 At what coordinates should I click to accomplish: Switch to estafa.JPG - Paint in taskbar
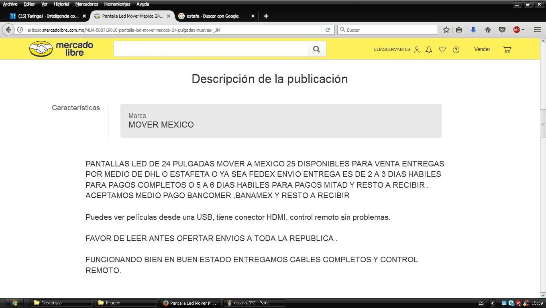255,303
